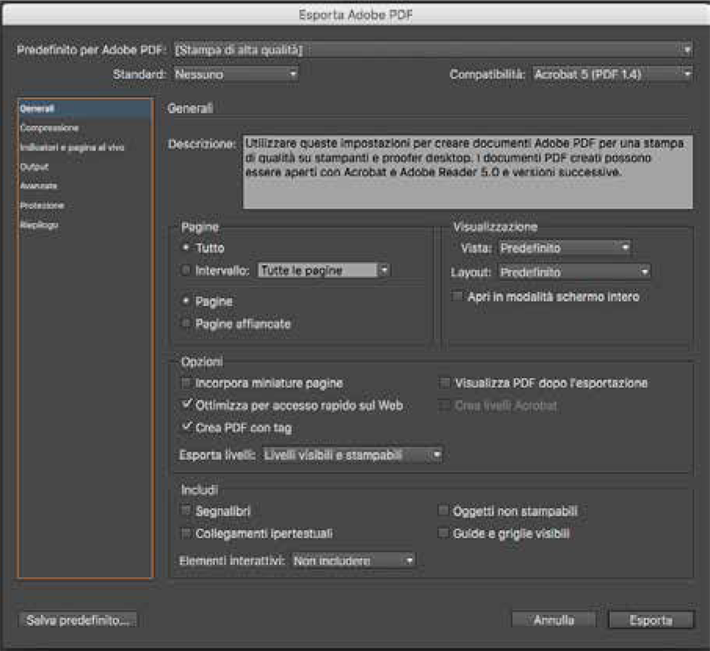710x651 pixels.
Task: Select the Intervallo radio button
Action: pyautogui.click(x=185, y=270)
